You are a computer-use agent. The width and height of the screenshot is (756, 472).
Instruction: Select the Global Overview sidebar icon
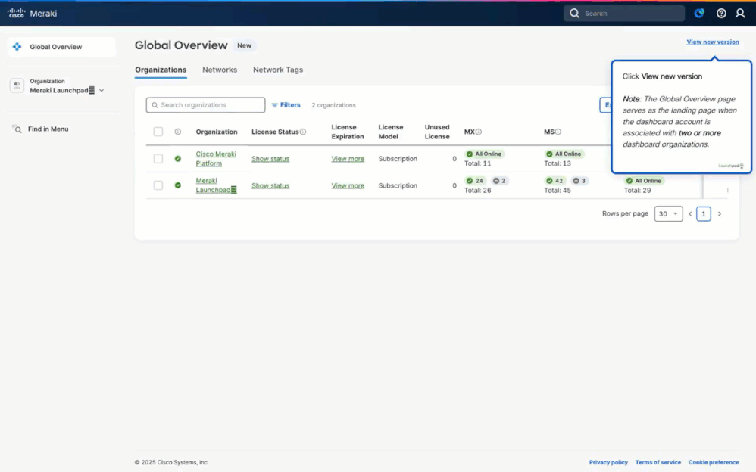click(17, 47)
